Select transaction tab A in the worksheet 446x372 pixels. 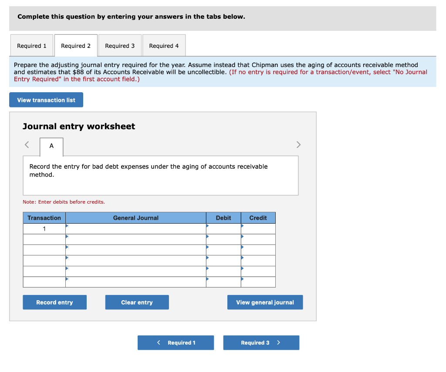point(51,147)
